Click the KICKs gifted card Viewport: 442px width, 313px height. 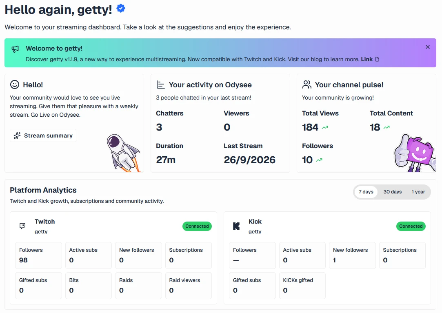302,286
